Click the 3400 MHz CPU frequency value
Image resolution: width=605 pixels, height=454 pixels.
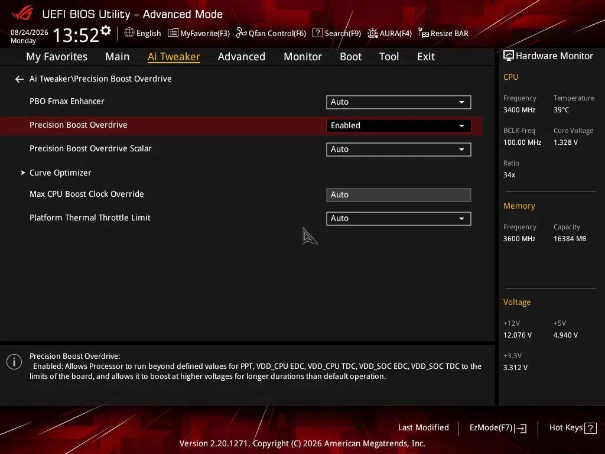tap(519, 110)
